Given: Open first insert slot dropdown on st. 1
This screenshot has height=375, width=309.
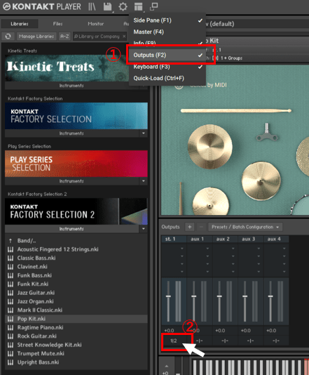Looking at the screenshot, I should coord(182,249).
